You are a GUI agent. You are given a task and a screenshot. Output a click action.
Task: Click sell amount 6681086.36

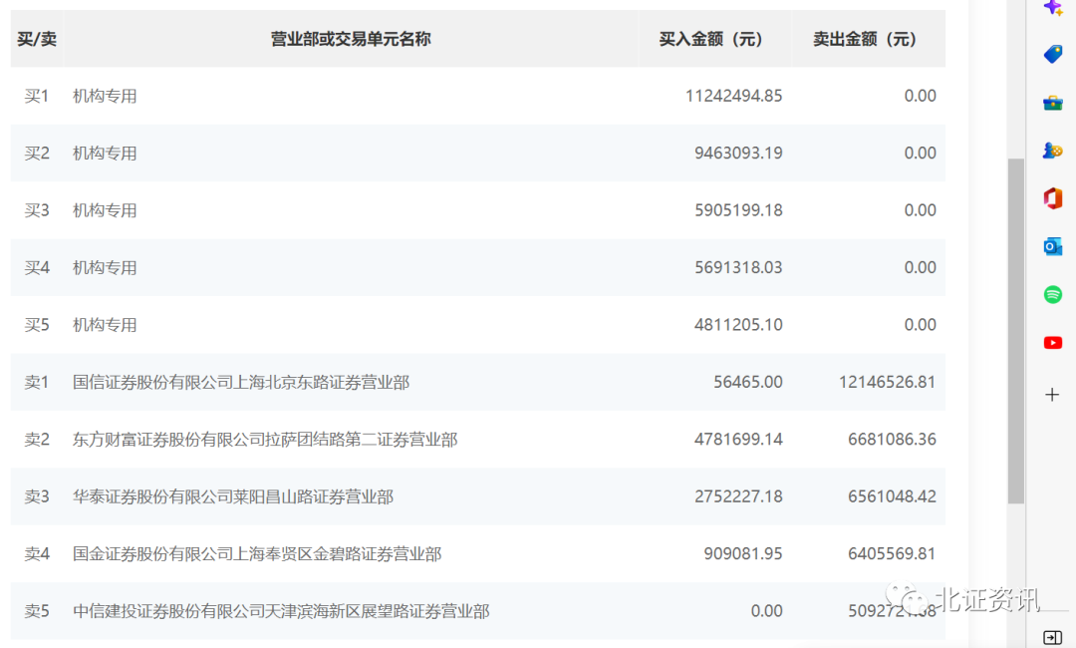892,440
